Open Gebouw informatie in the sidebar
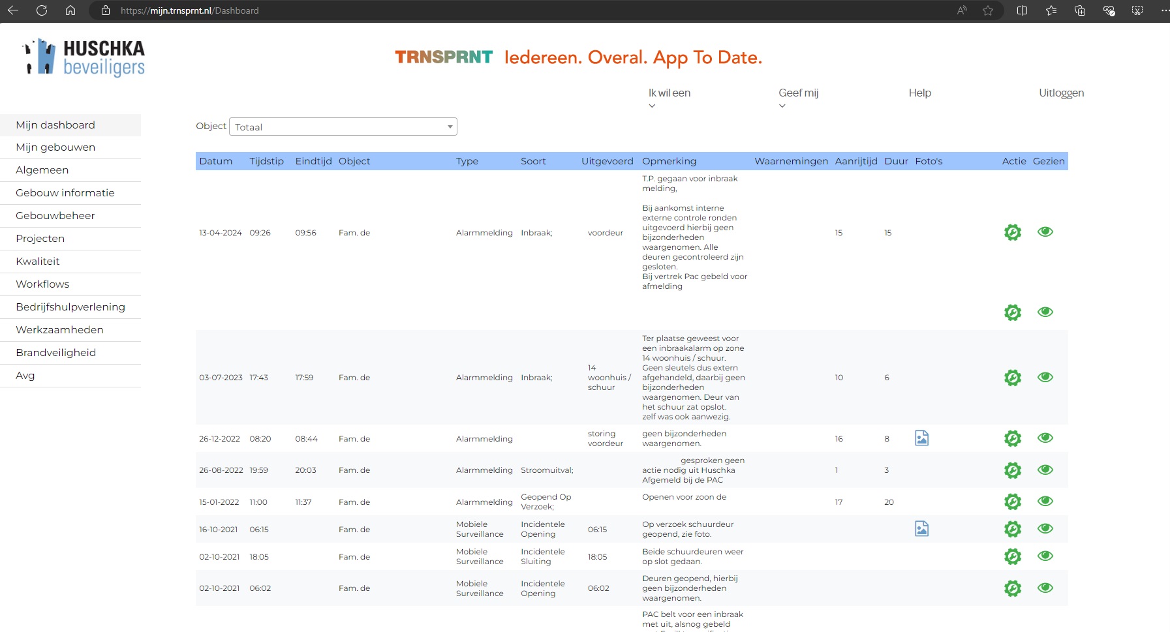Screen dimensions: 1170x632 [x=70, y=193]
